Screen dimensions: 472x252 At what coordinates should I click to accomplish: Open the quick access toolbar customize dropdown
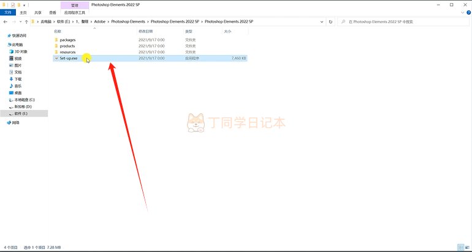coord(25,5)
